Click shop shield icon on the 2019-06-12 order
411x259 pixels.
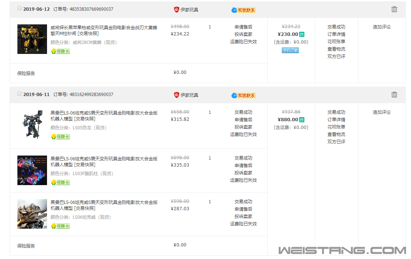click(176, 9)
